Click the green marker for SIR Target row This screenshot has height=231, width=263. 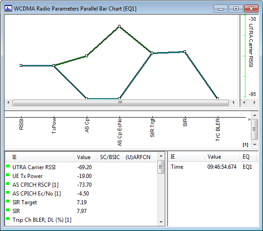click(x=7, y=201)
